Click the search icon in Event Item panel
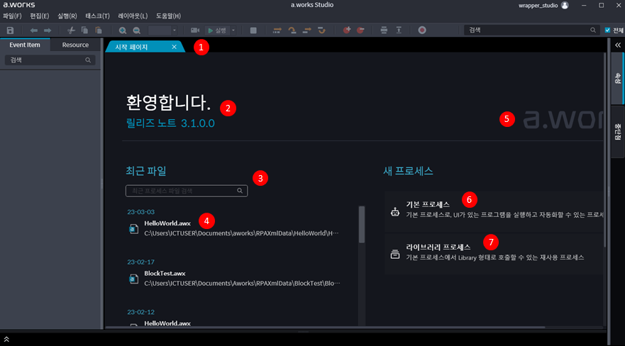This screenshot has width=625, height=346. (x=88, y=60)
